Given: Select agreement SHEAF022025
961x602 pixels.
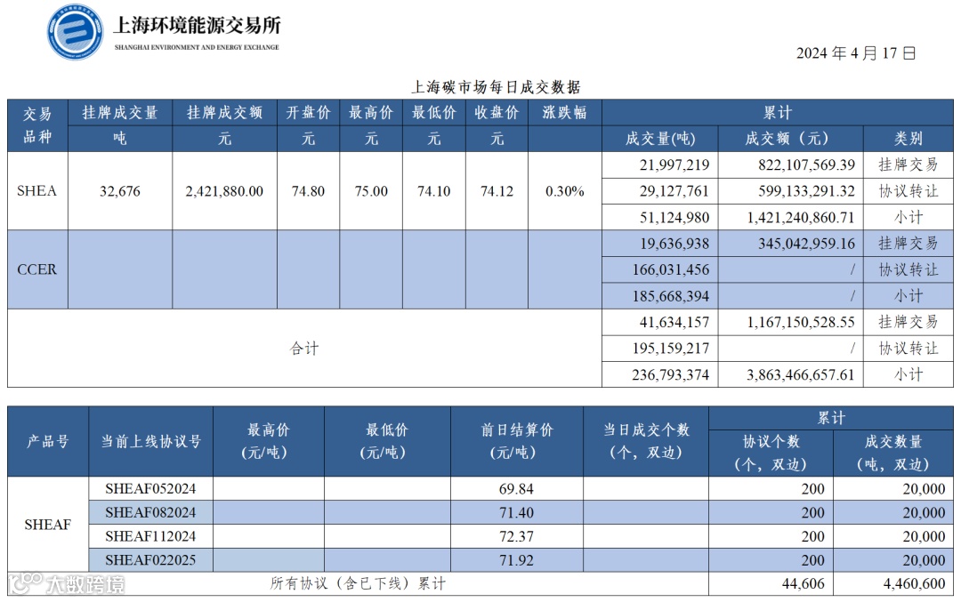Looking at the screenshot, I should click(150, 560).
